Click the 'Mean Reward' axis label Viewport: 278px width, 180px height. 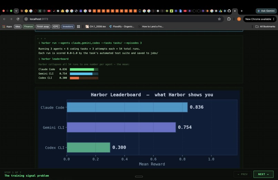(152, 164)
